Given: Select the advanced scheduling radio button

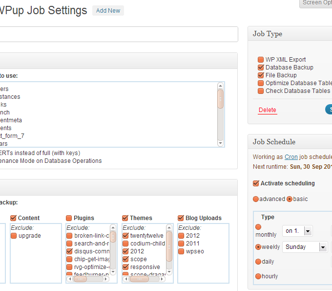Looking at the screenshot, I should tap(256, 199).
